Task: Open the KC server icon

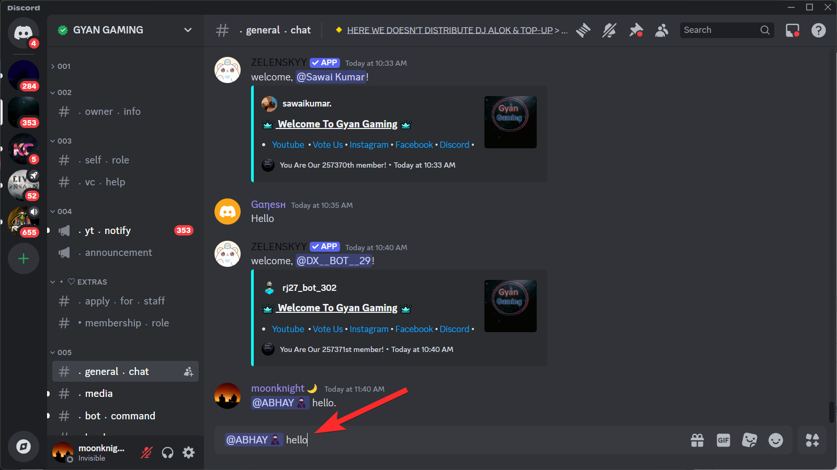Action: tap(24, 149)
